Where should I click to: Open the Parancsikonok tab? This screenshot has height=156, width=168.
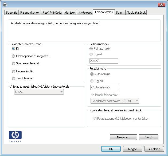pos(30,13)
